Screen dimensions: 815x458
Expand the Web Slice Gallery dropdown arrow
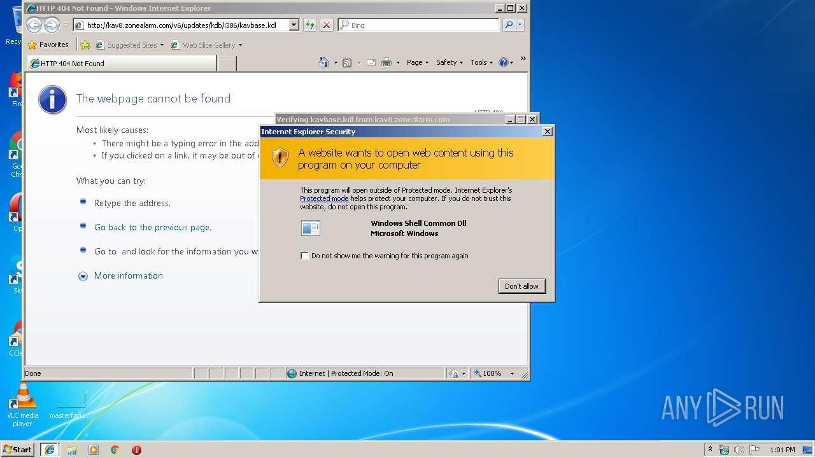(240, 45)
